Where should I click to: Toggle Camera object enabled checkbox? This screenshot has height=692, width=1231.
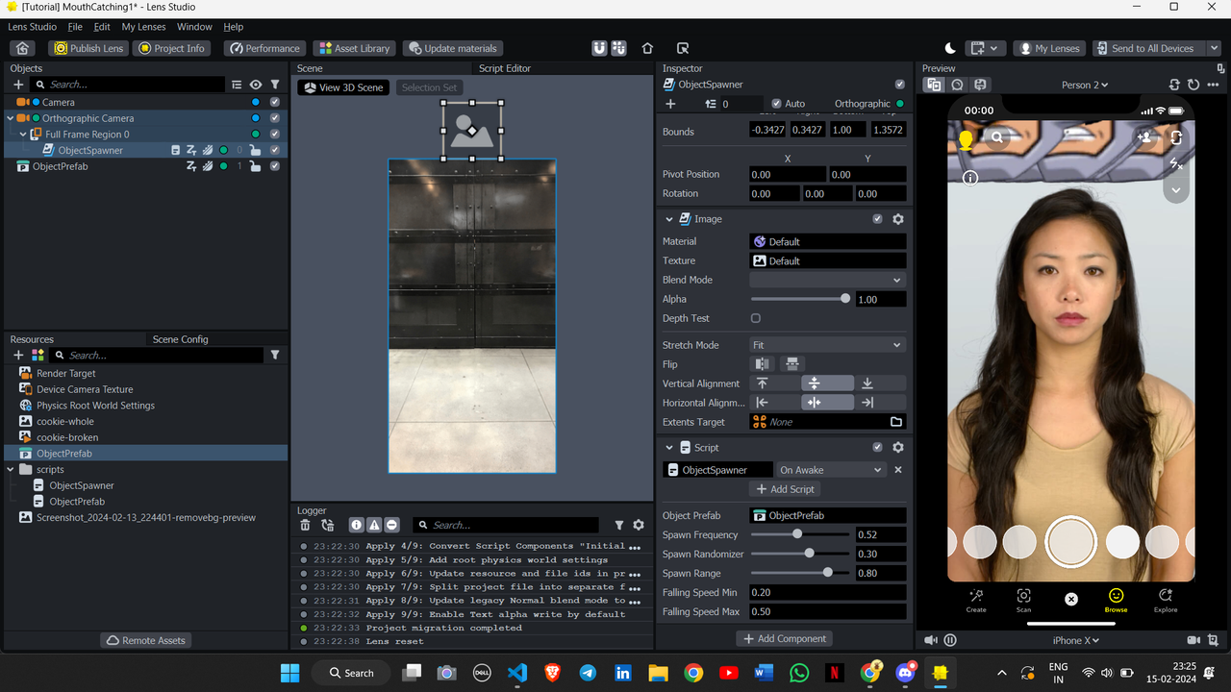click(275, 102)
